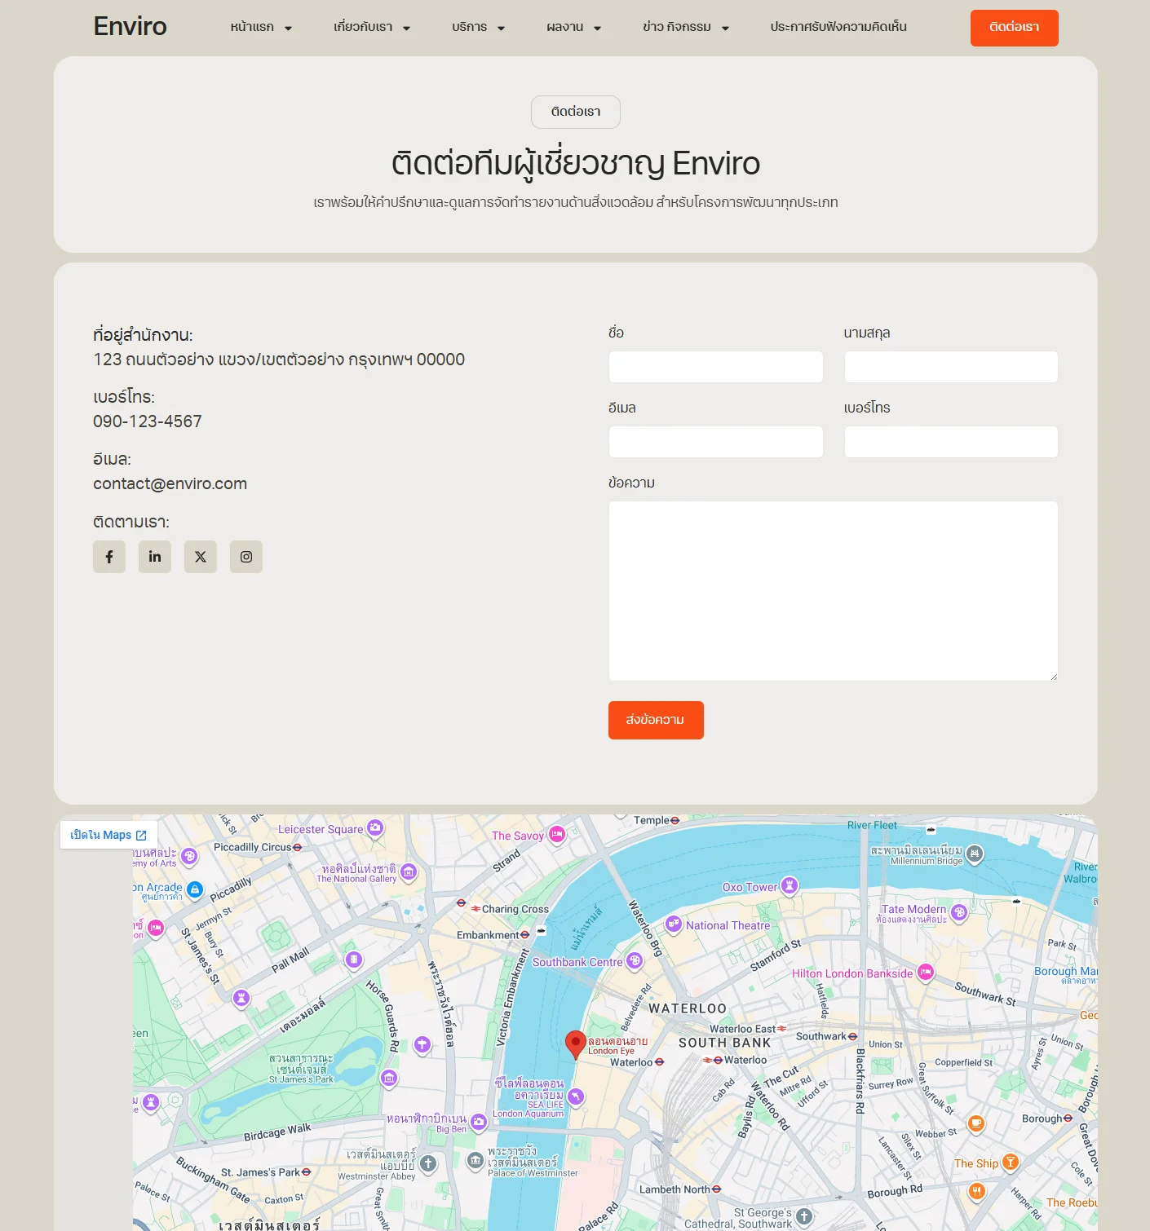Open the ผลงาน menu item

[x=565, y=27]
